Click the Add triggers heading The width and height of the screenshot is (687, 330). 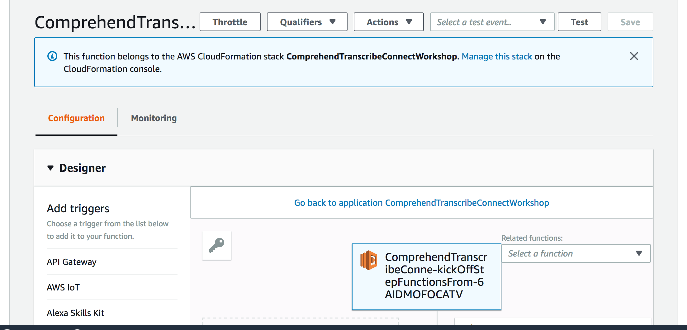click(x=78, y=208)
